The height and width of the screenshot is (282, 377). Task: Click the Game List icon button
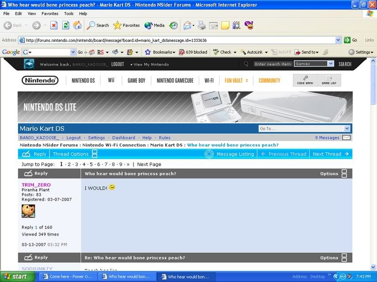click(329, 80)
